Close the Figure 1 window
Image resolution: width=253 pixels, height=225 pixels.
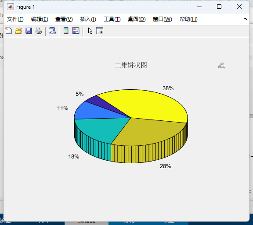[x=239, y=7]
